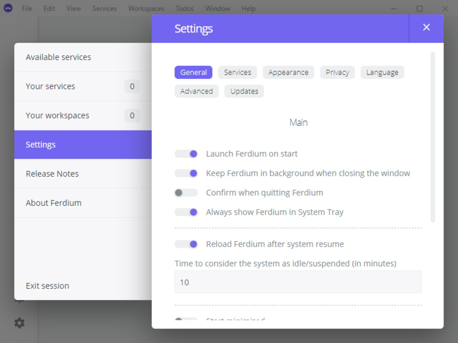Open Release Notes
The height and width of the screenshot is (343, 458).
point(83,174)
